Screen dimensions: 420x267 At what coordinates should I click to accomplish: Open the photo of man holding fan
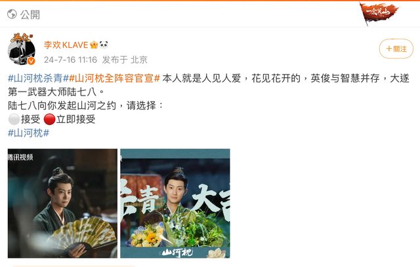tap(62, 203)
